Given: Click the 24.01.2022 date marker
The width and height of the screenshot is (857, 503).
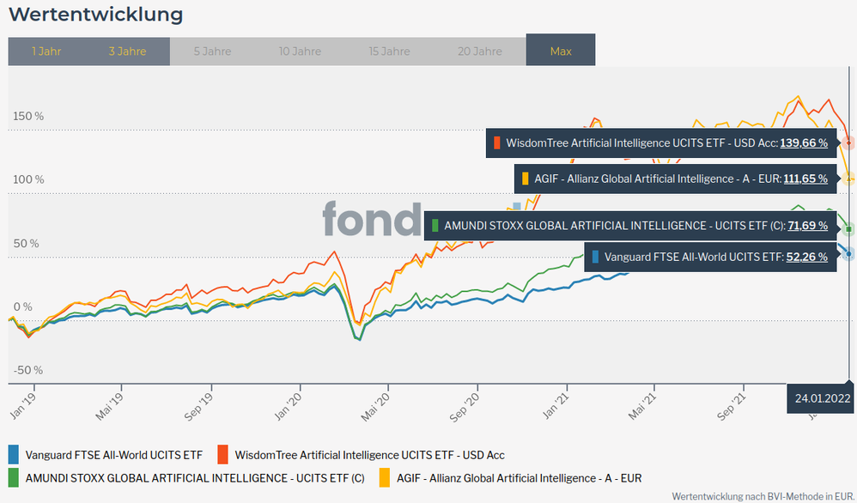Looking at the screenshot, I should (x=822, y=397).
